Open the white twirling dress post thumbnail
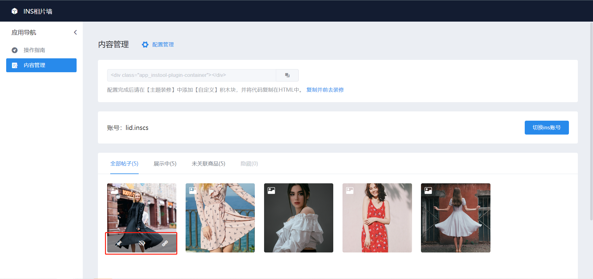Screen dimensions: 593x279 [x=456, y=218]
